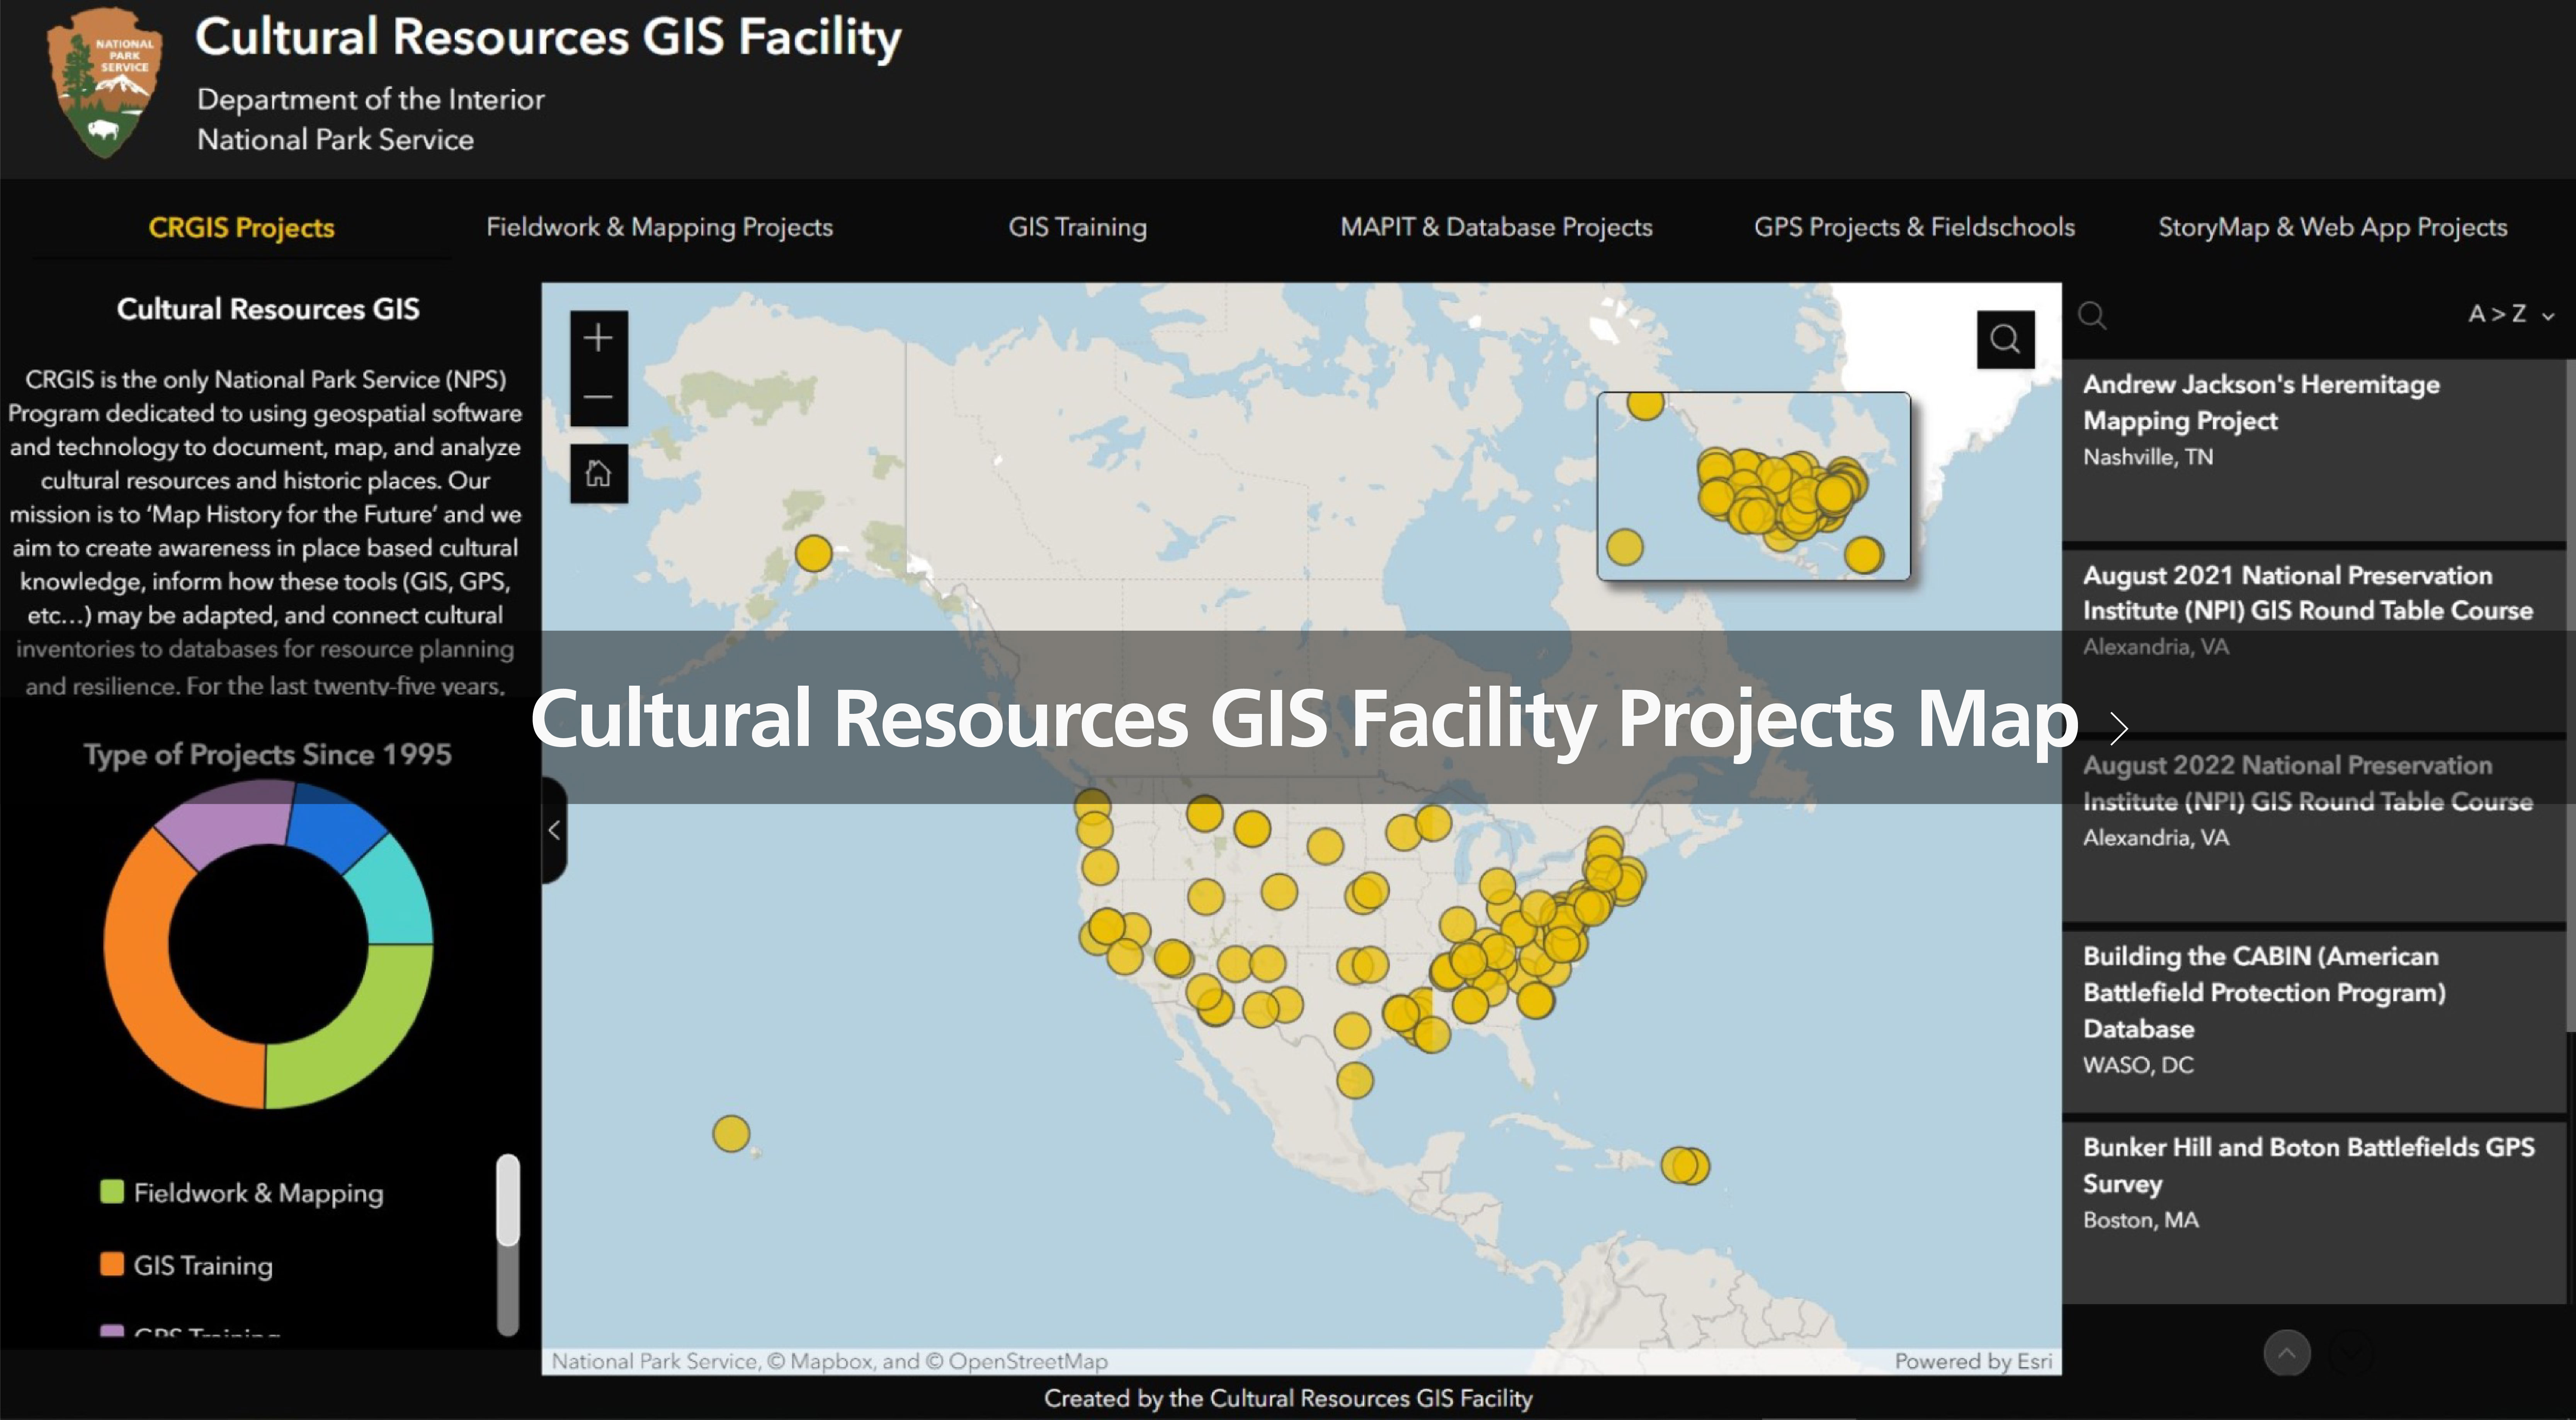This screenshot has width=2576, height=1420.
Task: Zoom out using the map minus icon
Action: 598,397
